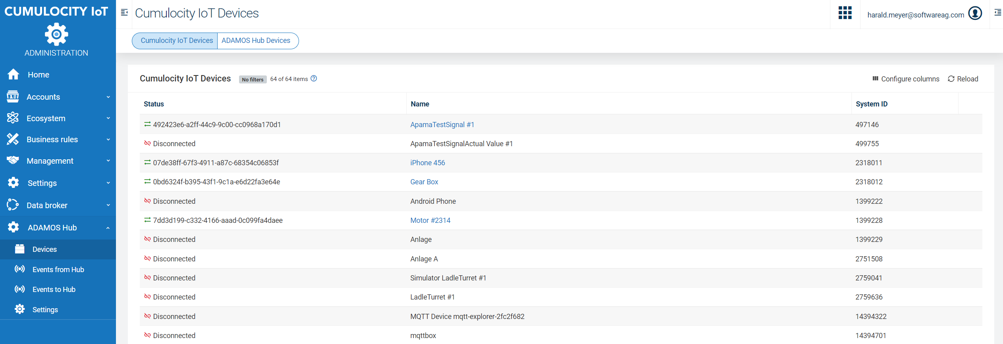Open the Motor #2314 device link
1003x344 pixels.
[x=430, y=220]
